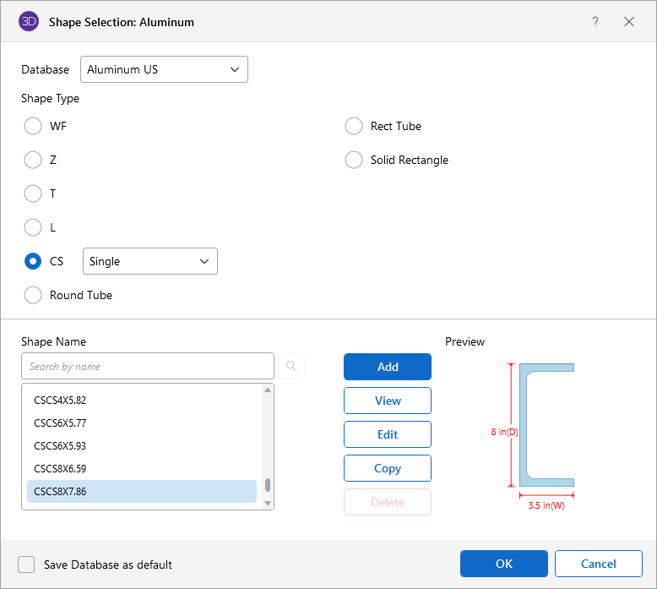Click the Edit shape button
The width and height of the screenshot is (657, 589).
[388, 434]
